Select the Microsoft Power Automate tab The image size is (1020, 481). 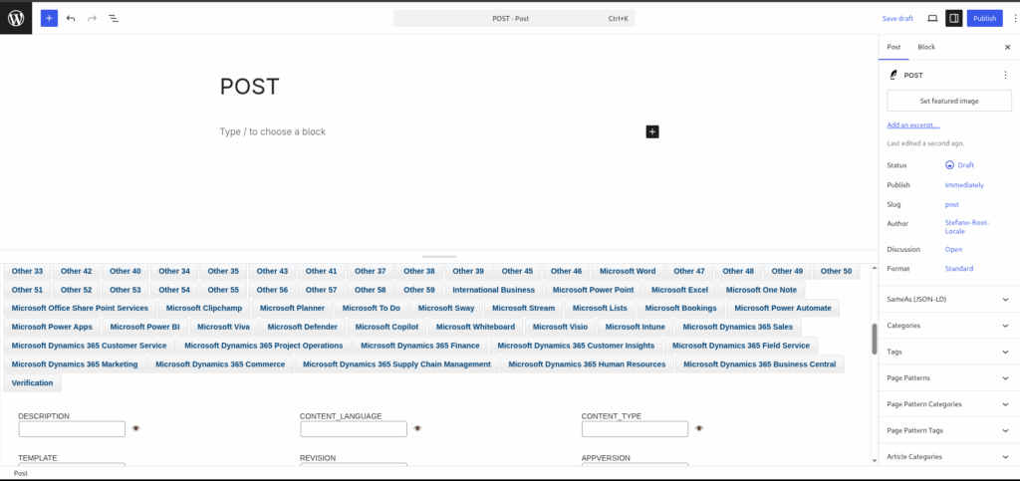click(783, 308)
